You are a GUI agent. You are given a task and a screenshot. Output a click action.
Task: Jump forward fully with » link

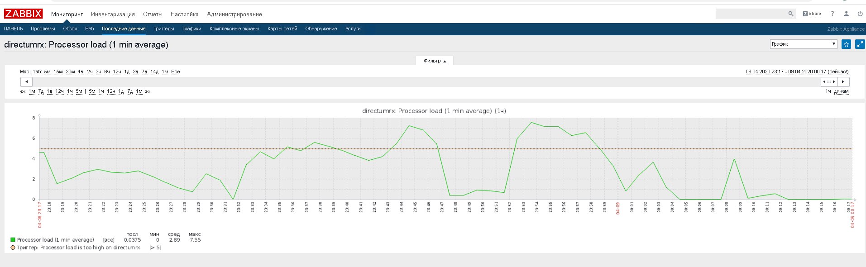[x=148, y=91]
